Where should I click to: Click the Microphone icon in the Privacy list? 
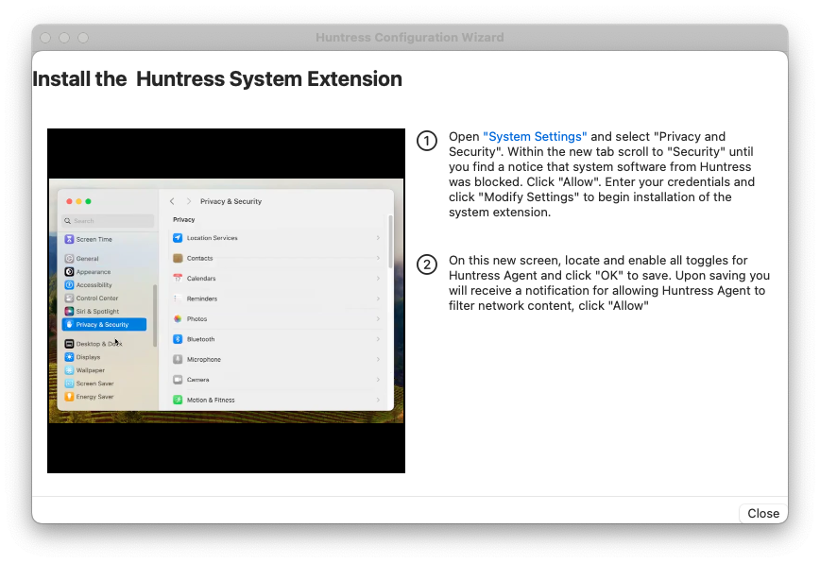178,360
